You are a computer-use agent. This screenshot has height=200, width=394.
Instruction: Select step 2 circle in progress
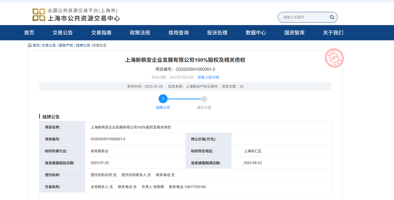[x=204, y=99]
